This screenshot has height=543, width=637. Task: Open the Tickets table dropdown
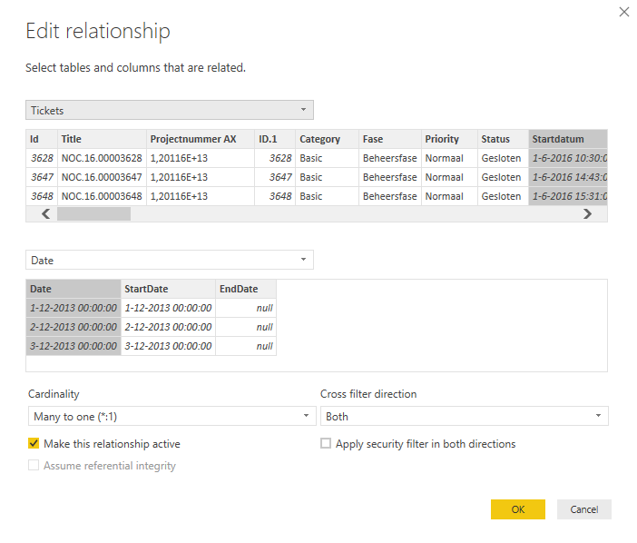pyautogui.click(x=170, y=110)
